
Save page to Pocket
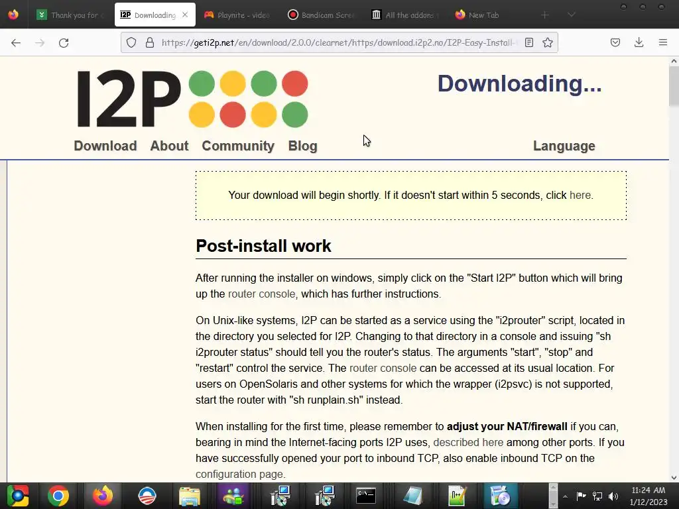point(615,42)
